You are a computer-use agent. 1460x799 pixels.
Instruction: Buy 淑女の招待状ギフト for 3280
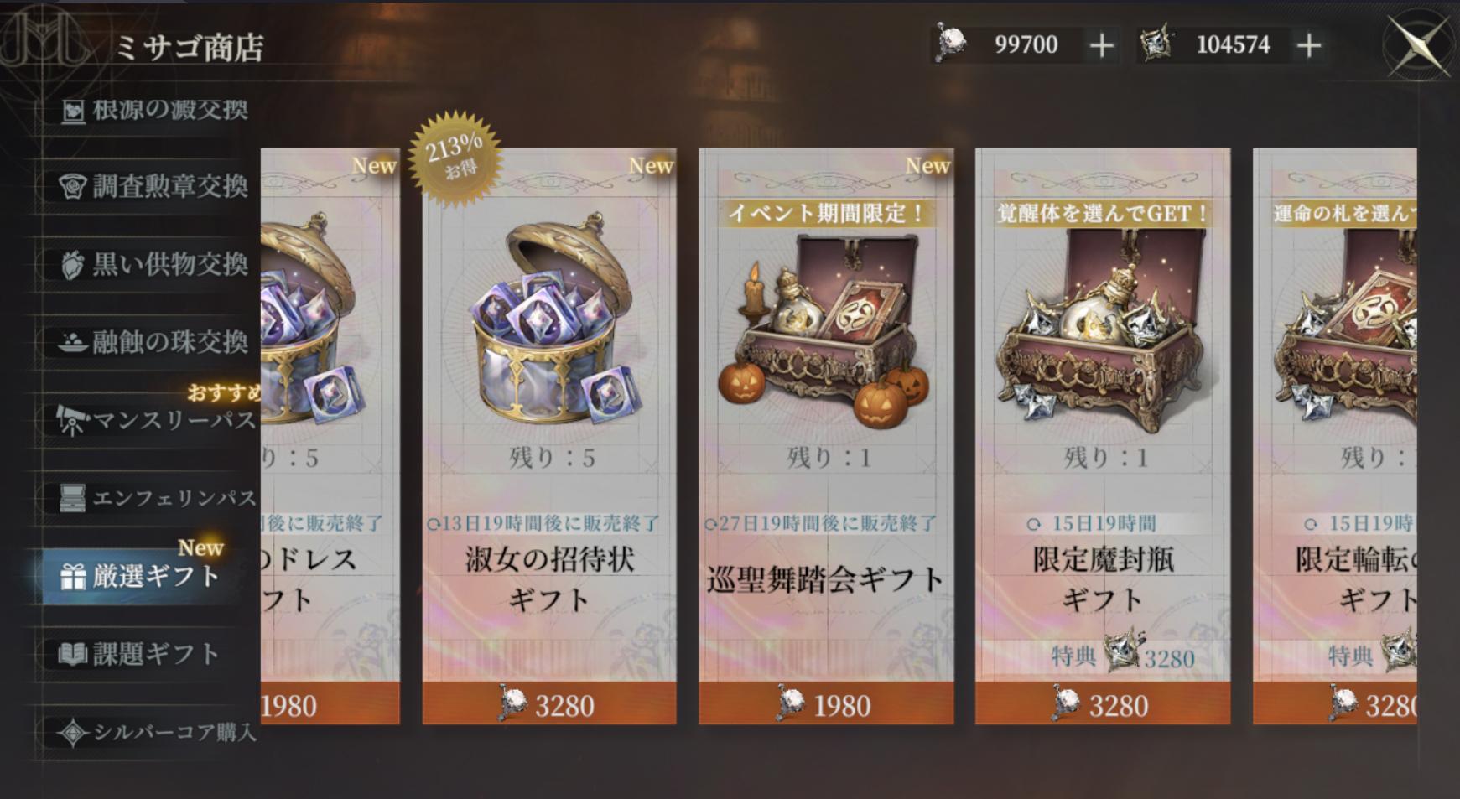(x=549, y=704)
